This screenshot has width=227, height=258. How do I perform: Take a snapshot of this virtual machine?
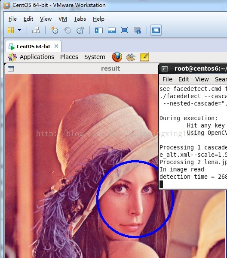[x=55, y=30]
